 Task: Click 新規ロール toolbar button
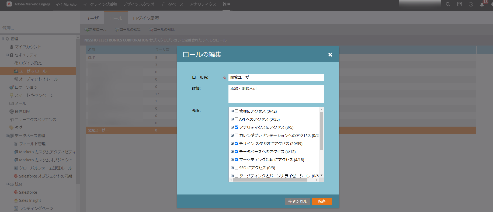point(96,30)
